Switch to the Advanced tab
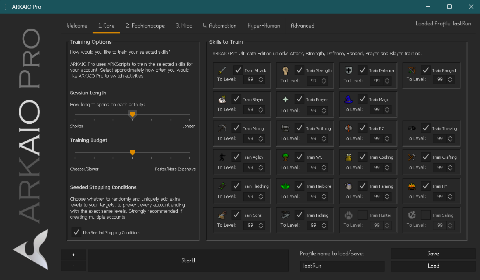The width and height of the screenshot is (480, 280). [x=303, y=26]
